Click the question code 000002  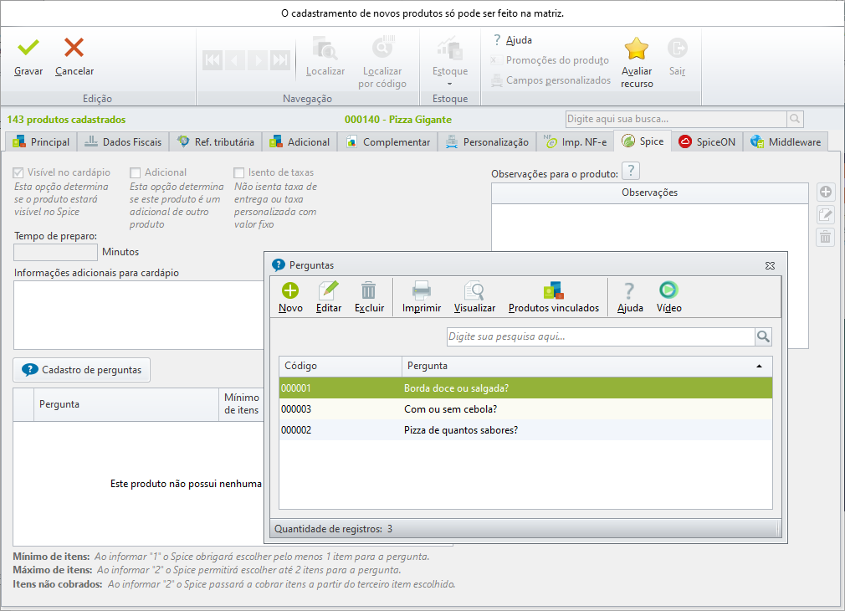296,430
